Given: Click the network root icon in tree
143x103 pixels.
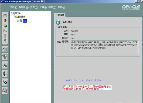Looking at the screenshot, I should (15, 13).
